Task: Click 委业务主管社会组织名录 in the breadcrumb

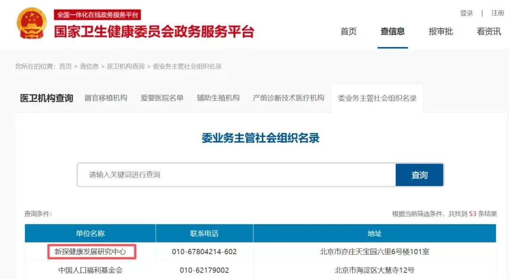Action: coord(187,66)
